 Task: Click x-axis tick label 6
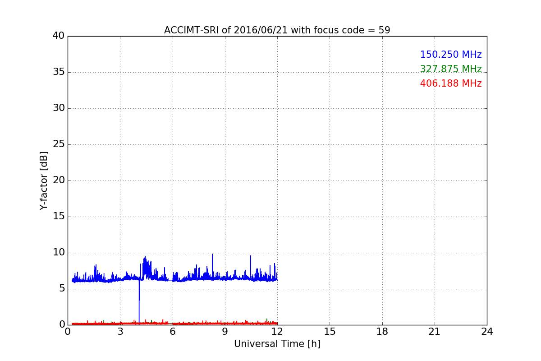[x=172, y=332]
